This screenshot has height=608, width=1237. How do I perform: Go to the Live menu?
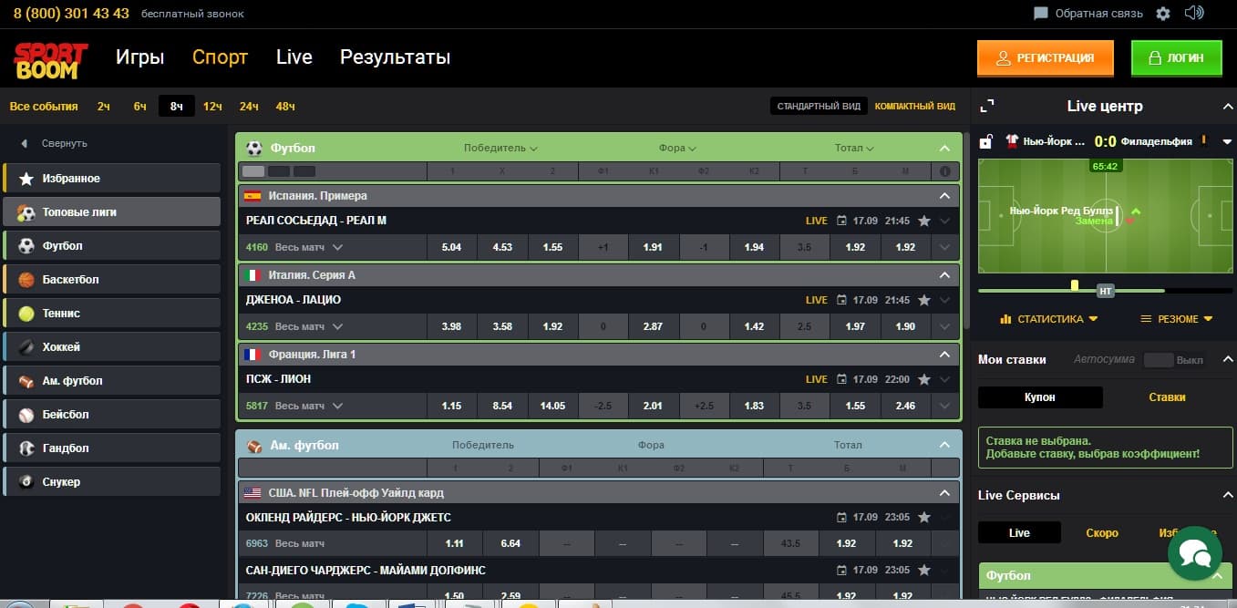(294, 57)
